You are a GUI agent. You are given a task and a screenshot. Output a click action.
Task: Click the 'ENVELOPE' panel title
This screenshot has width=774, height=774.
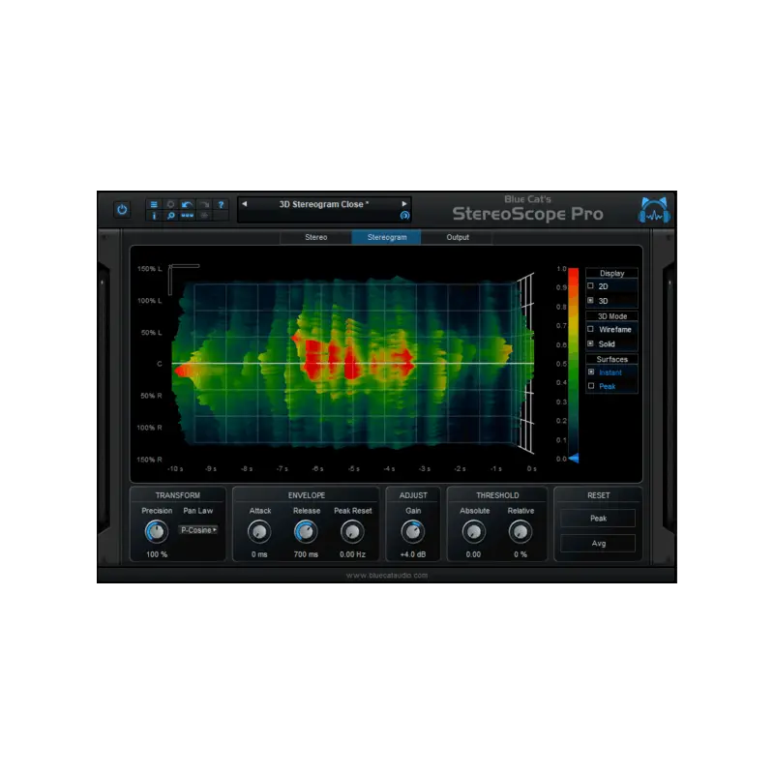tap(307, 495)
